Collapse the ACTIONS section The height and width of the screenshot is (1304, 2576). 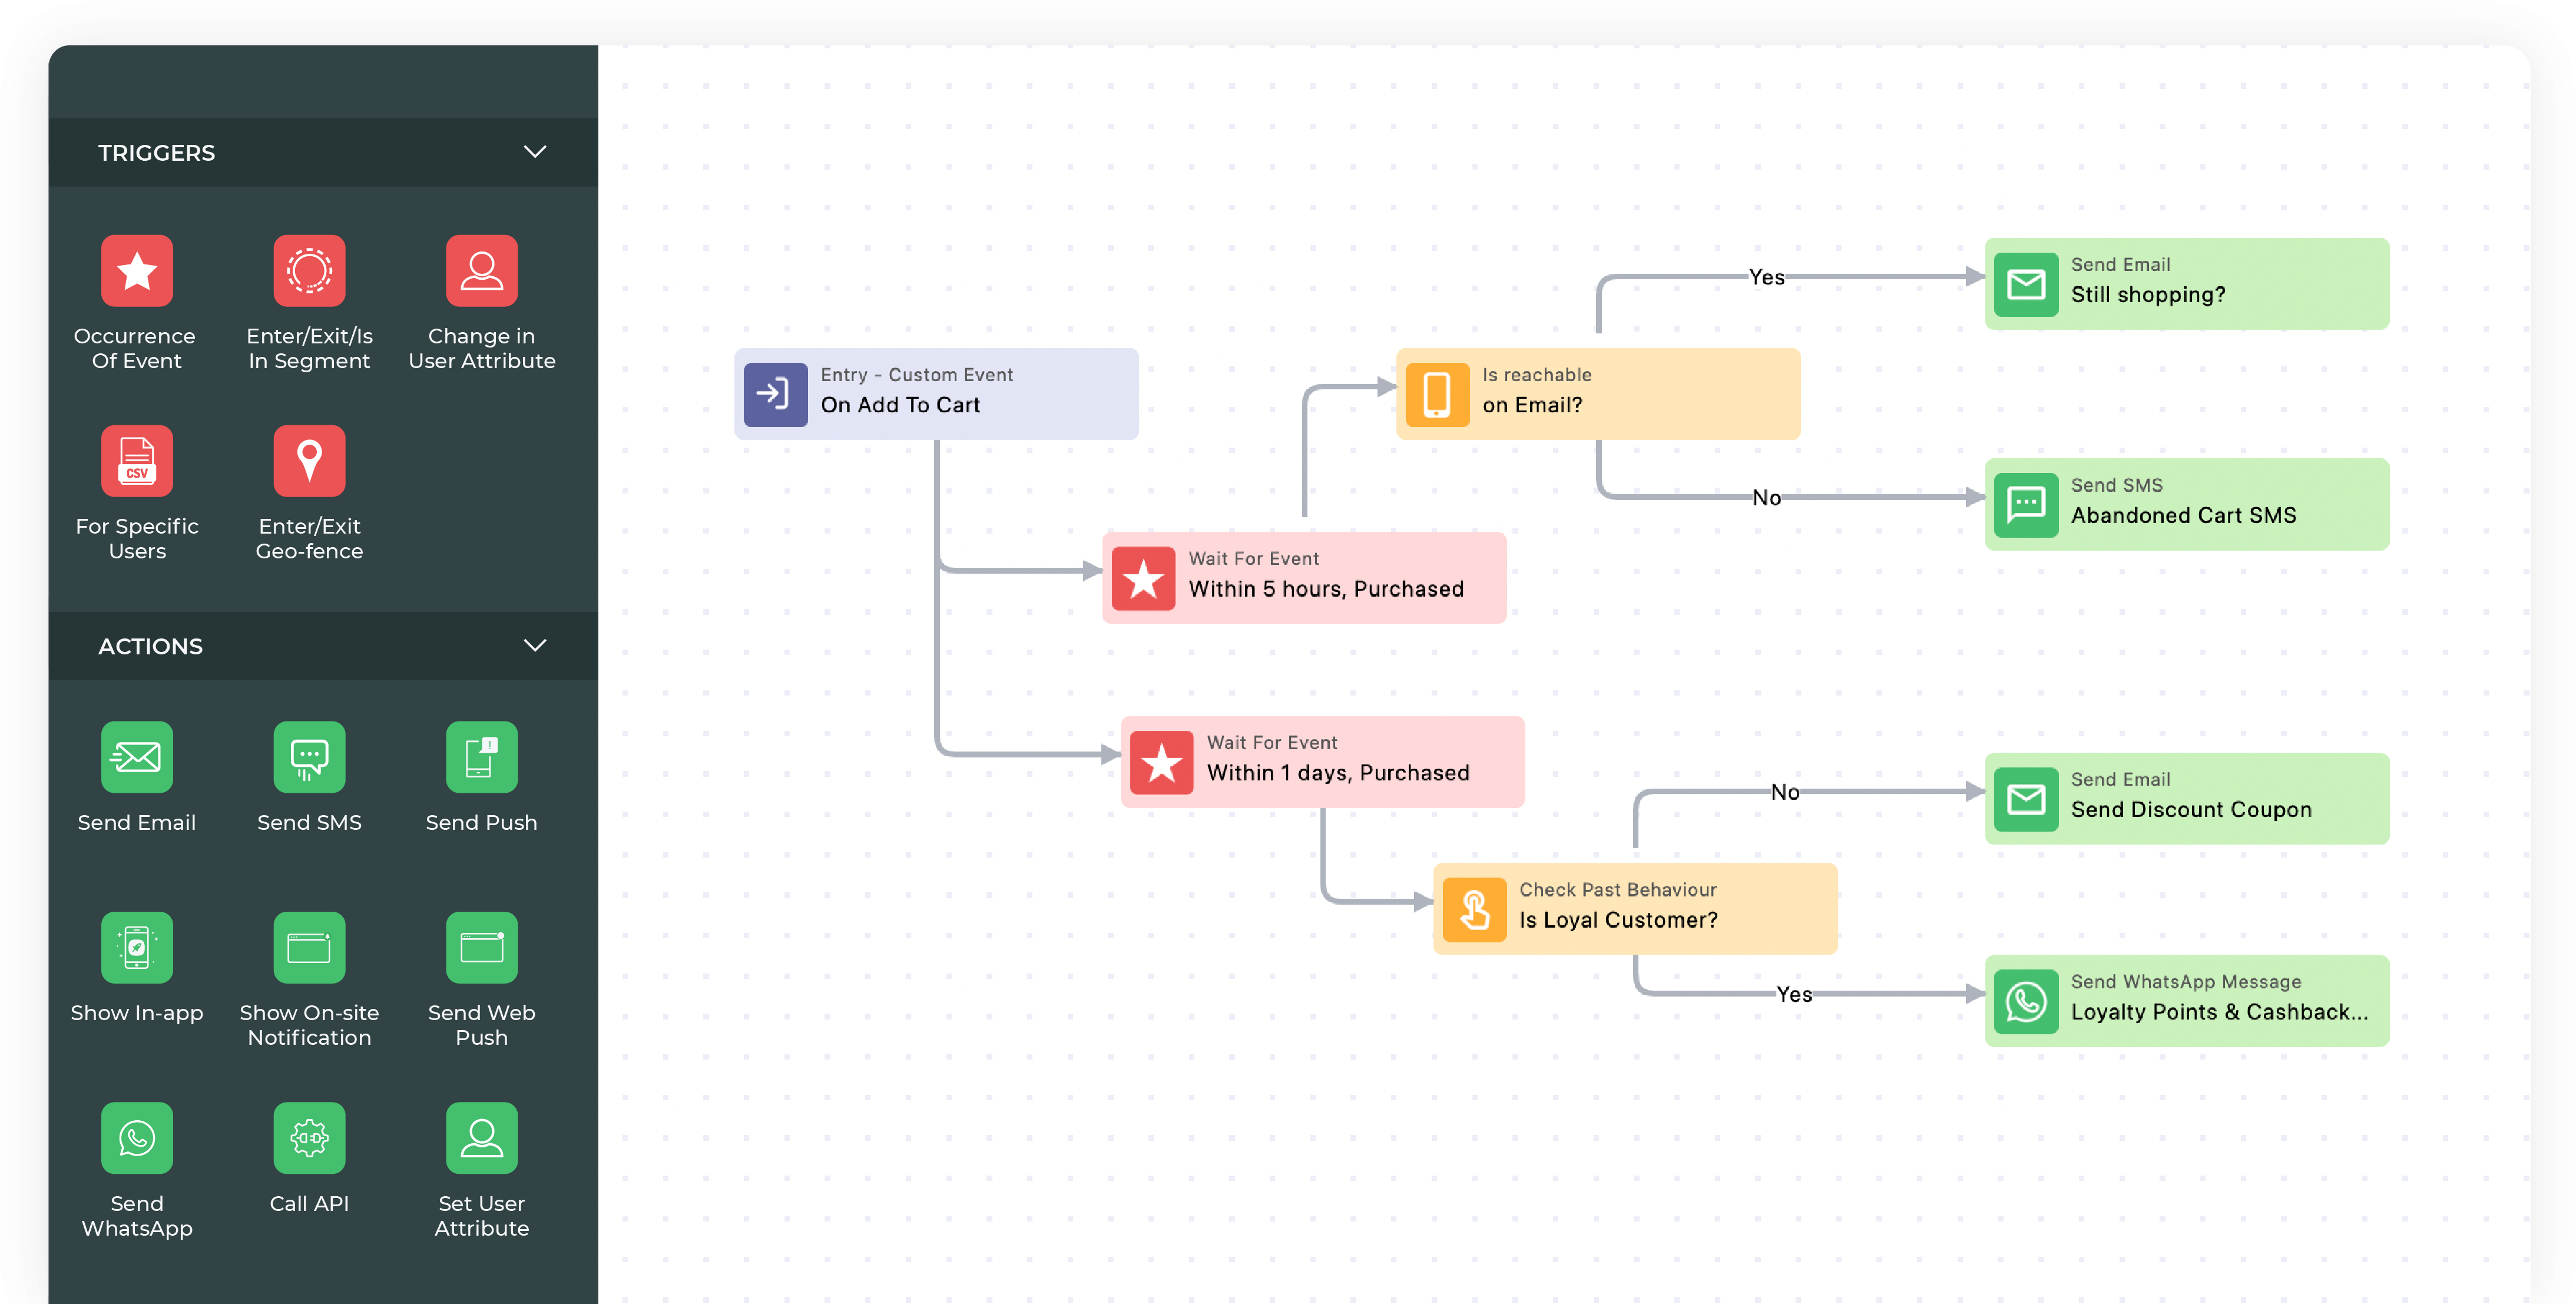click(535, 645)
